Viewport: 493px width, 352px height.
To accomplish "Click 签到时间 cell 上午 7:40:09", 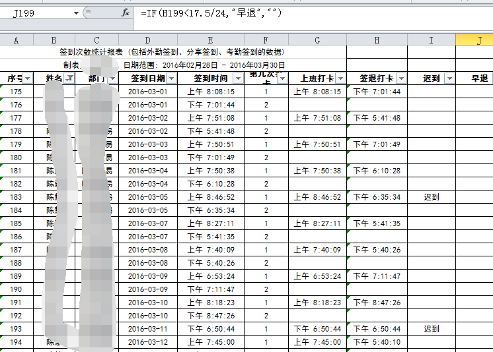I will (211, 250).
